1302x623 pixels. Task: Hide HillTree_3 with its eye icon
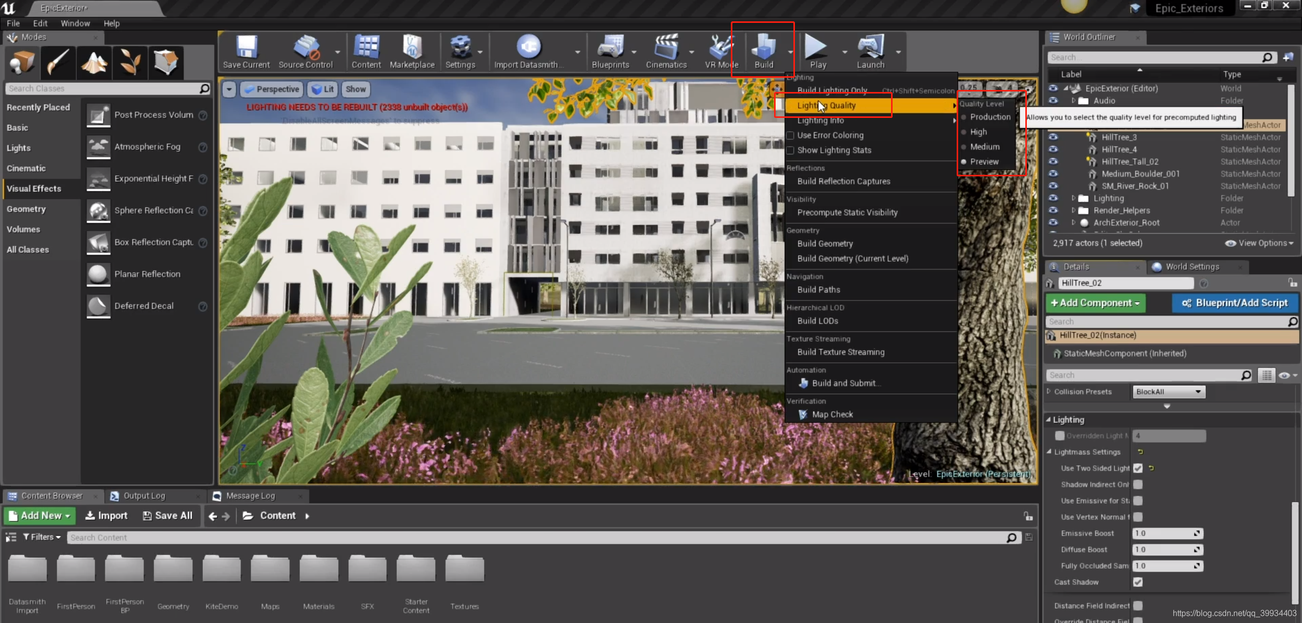(1053, 137)
